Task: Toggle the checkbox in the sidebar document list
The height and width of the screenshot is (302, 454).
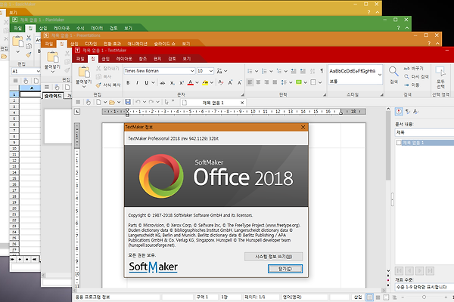Action: 398,143
